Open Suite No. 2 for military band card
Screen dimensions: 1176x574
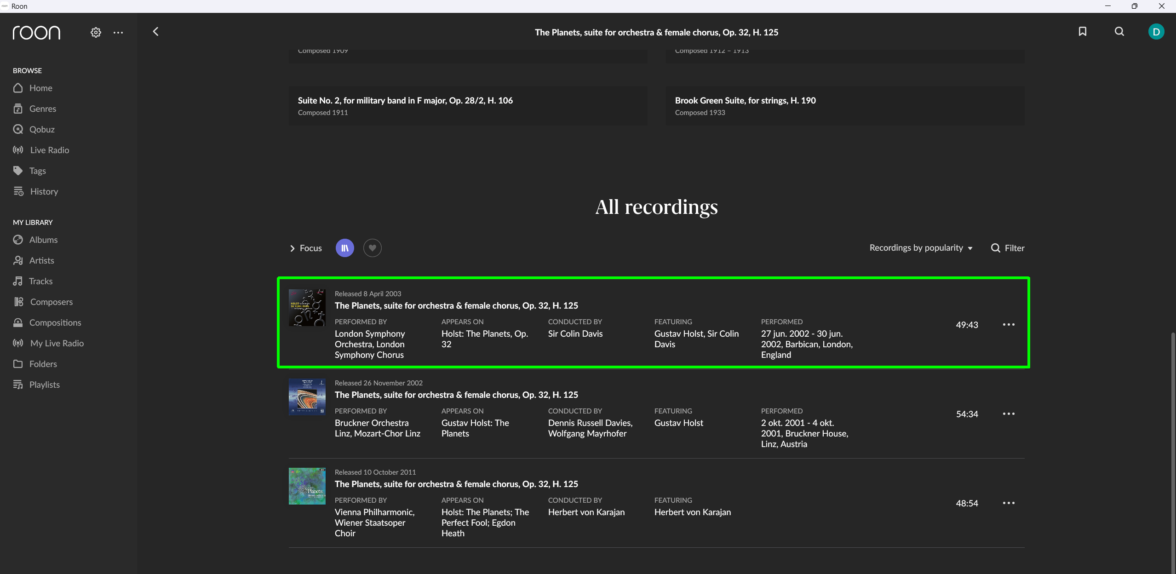[468, 106]
